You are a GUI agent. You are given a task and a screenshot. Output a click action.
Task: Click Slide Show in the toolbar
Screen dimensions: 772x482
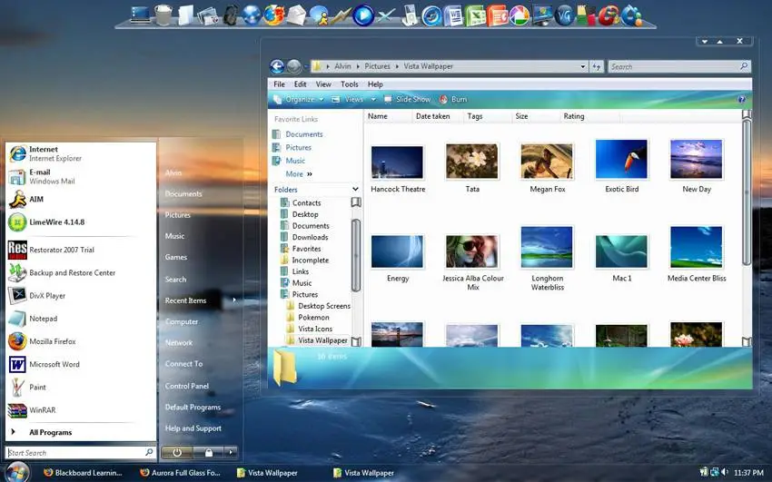407,99
